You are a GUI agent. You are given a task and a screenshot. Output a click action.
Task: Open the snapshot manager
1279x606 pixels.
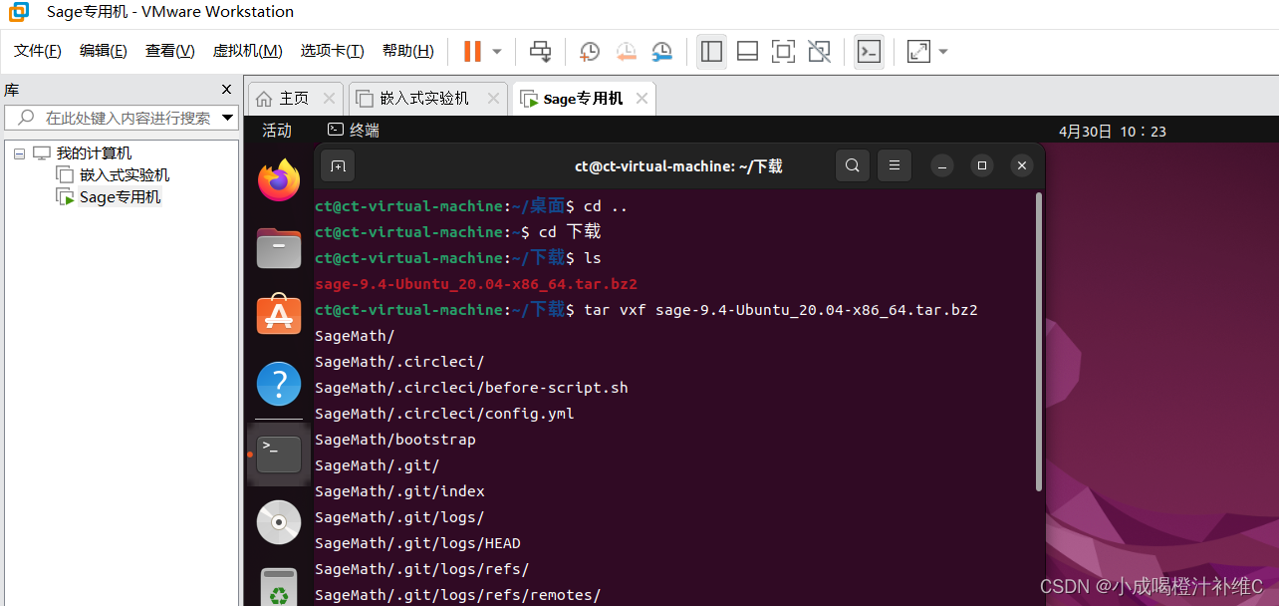[661, 51]
